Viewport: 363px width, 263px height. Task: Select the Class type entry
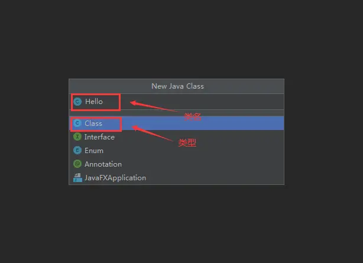pos(177,123)
